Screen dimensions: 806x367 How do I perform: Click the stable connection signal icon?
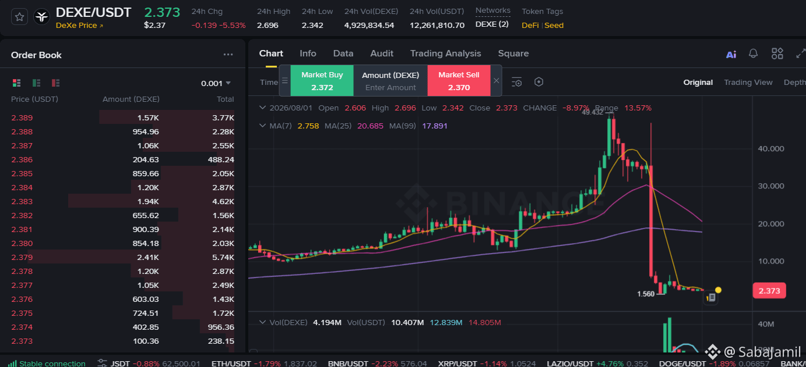click(12, 363)
